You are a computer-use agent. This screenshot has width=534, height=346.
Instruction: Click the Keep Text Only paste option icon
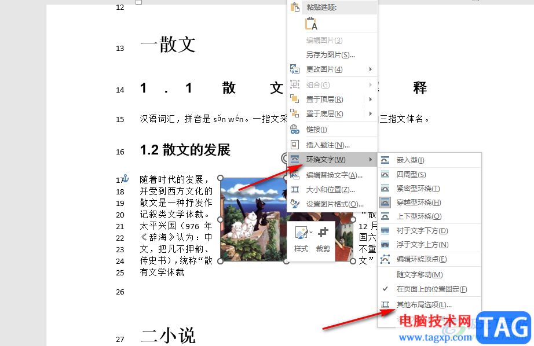[311, 24]
